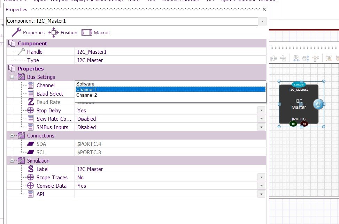Choose the Software channel option

point(85,84)
